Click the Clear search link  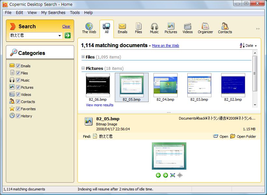66,26
